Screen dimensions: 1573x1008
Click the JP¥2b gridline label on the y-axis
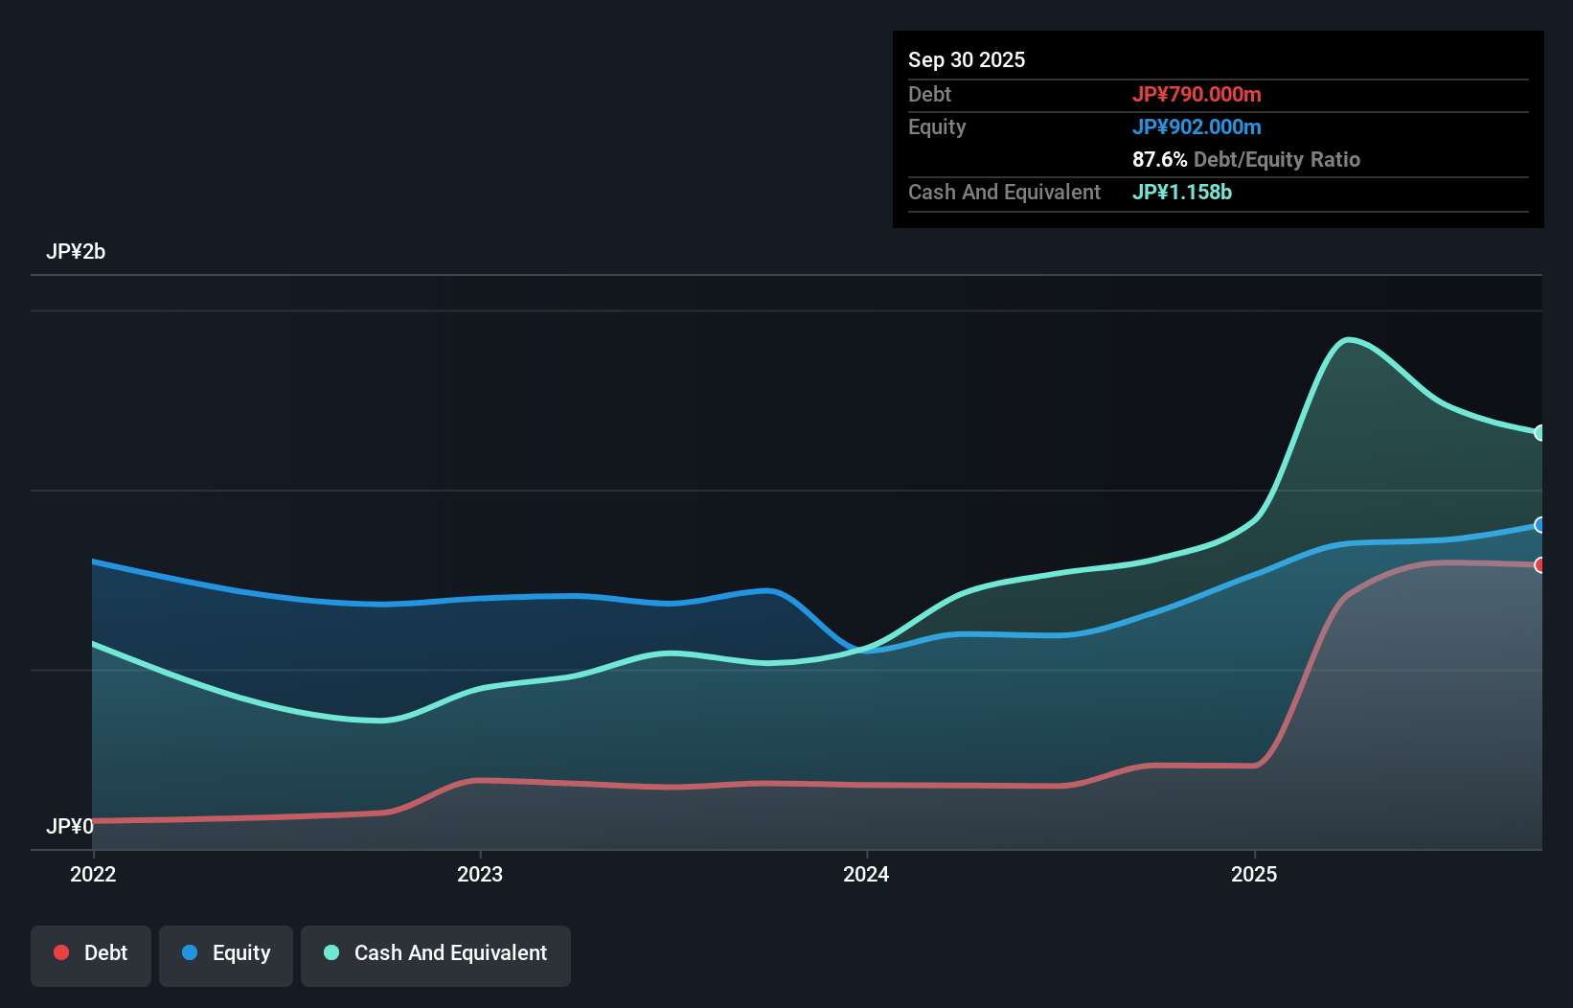coord(77,252)
